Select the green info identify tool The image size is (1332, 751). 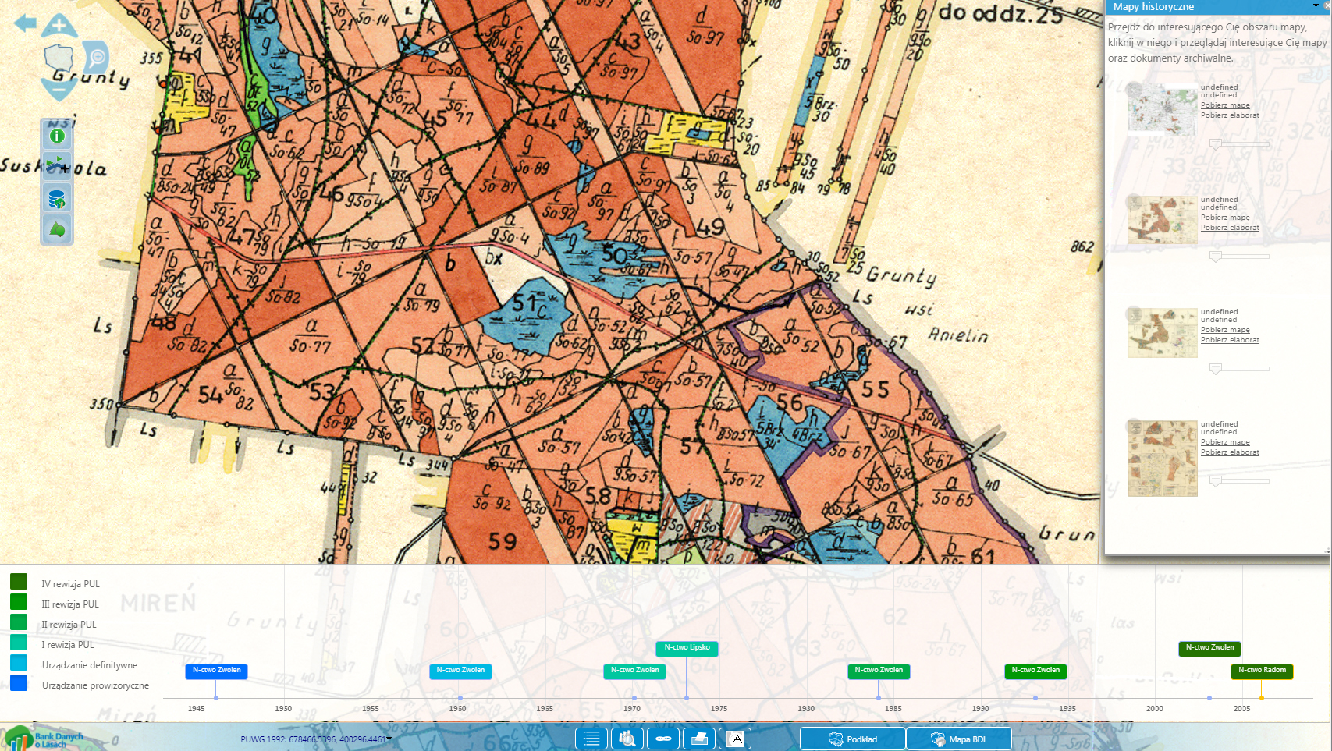tap(57, 136)
